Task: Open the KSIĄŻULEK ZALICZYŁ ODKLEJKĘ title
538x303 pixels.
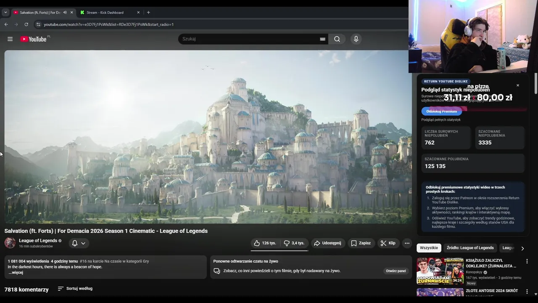Action: tap(491, 263)
